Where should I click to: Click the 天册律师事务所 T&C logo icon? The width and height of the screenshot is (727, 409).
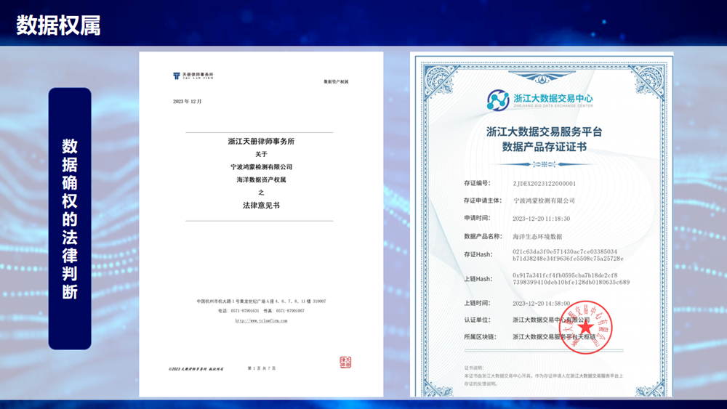pos(176,76)
